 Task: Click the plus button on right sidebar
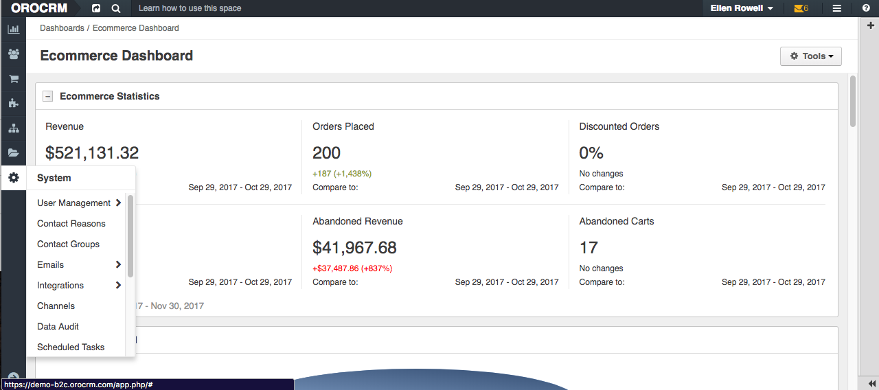(x=871, y=25)
